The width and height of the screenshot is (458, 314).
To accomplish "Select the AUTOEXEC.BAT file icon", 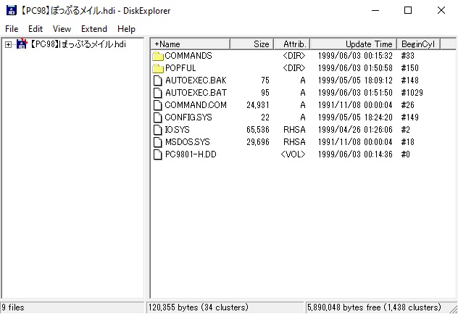I will (x=159, y=93).
